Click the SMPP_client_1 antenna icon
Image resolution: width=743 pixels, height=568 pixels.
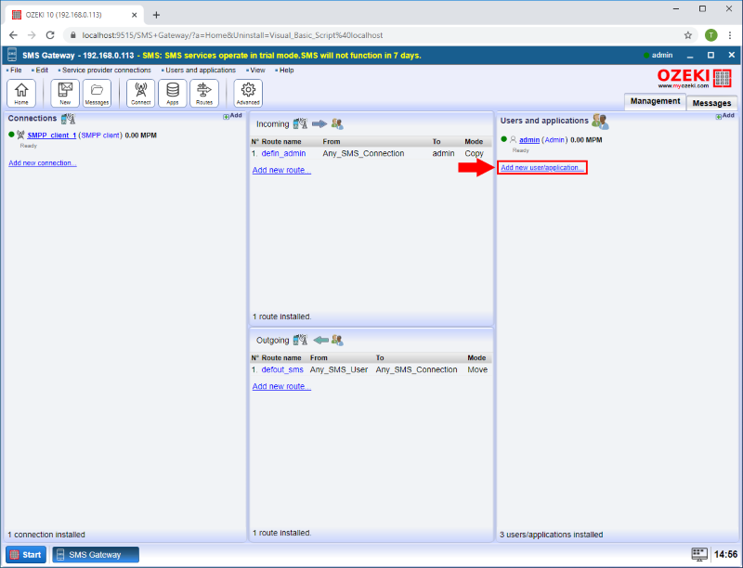click(20, 135)
